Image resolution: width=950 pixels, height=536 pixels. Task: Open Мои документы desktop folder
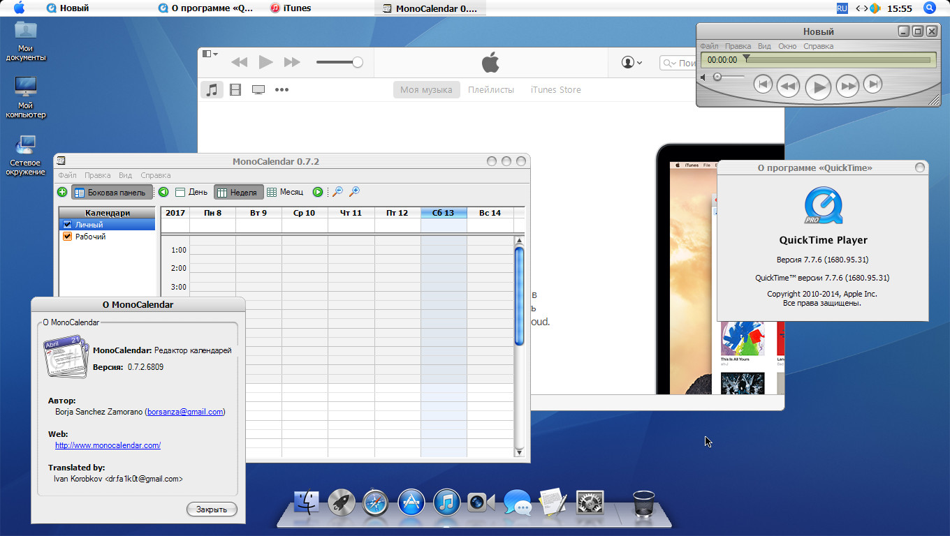(26, 41)
